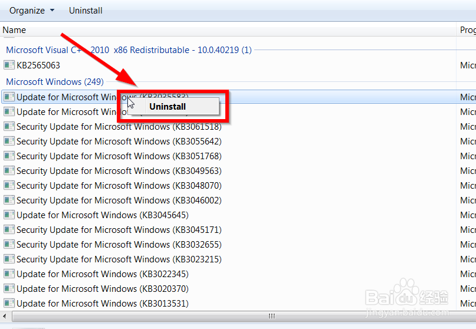
Task: Click the icon of Security Update KB3023215
Action: coord(9,259)
